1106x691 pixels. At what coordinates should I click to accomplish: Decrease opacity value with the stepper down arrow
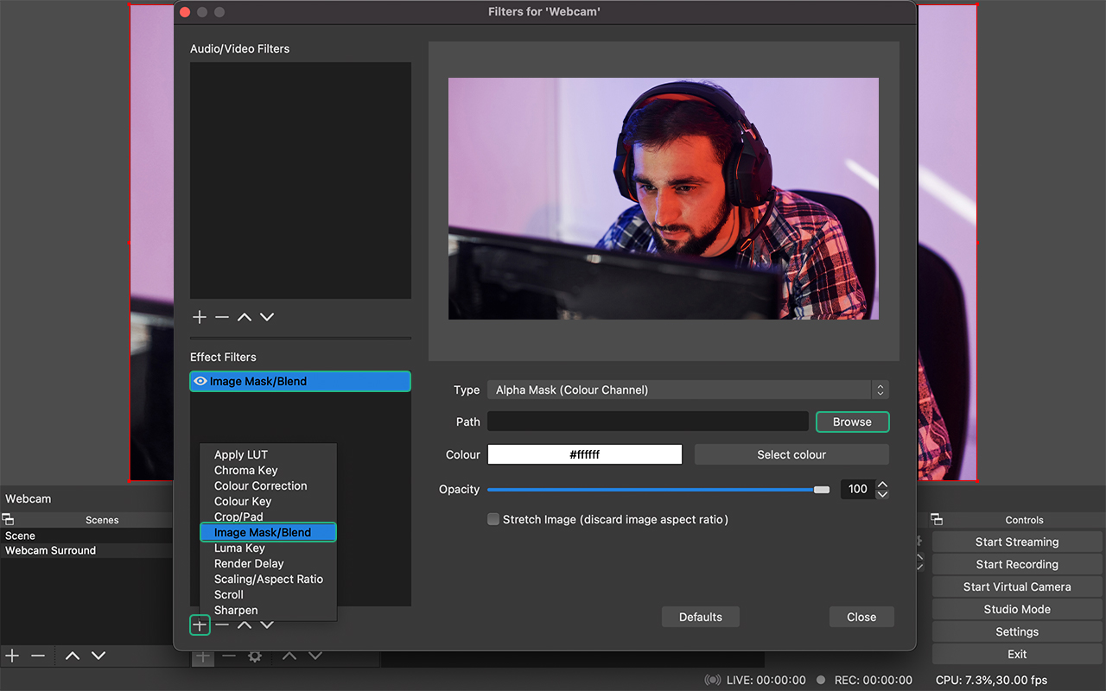882,494
